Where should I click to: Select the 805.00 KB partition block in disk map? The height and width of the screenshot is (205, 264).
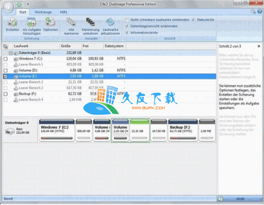84,130
